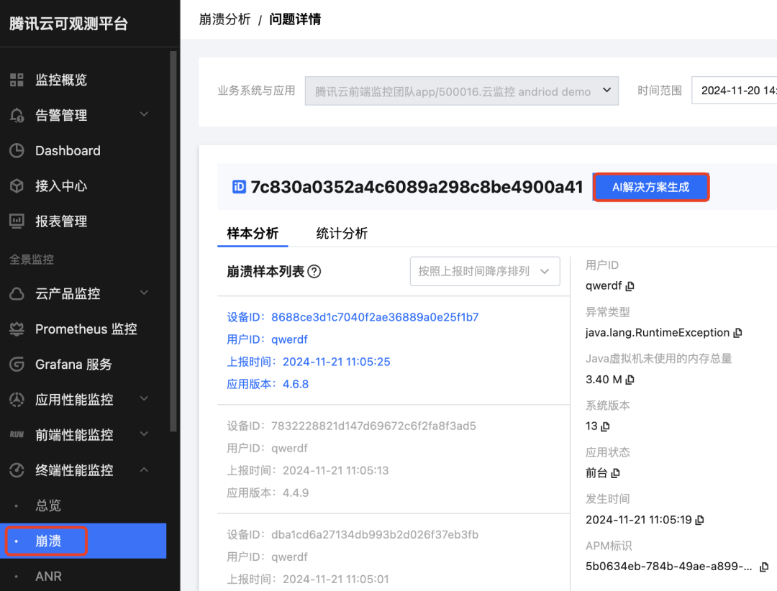The width and height of the screenshot is (777, 591).
Task: Click the 腾讯云可观测平台 title
Action: coord(68,23)
